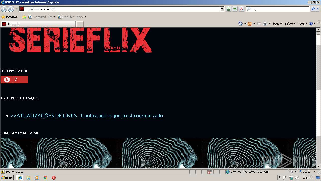Expand the address bar URL history dropdown
The height and width of the screenshot is (181, 321).
[x=222, y=9]
